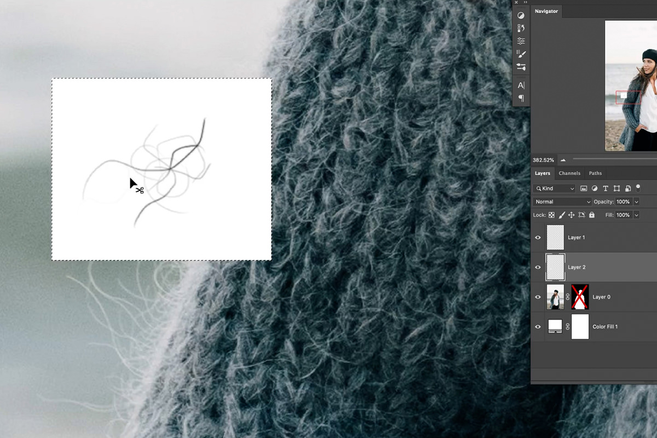Image resolution: width=657 pixels, height=438 pixels.
Task: Open the Properties panel sliders icon
Action: pos(521,39)
